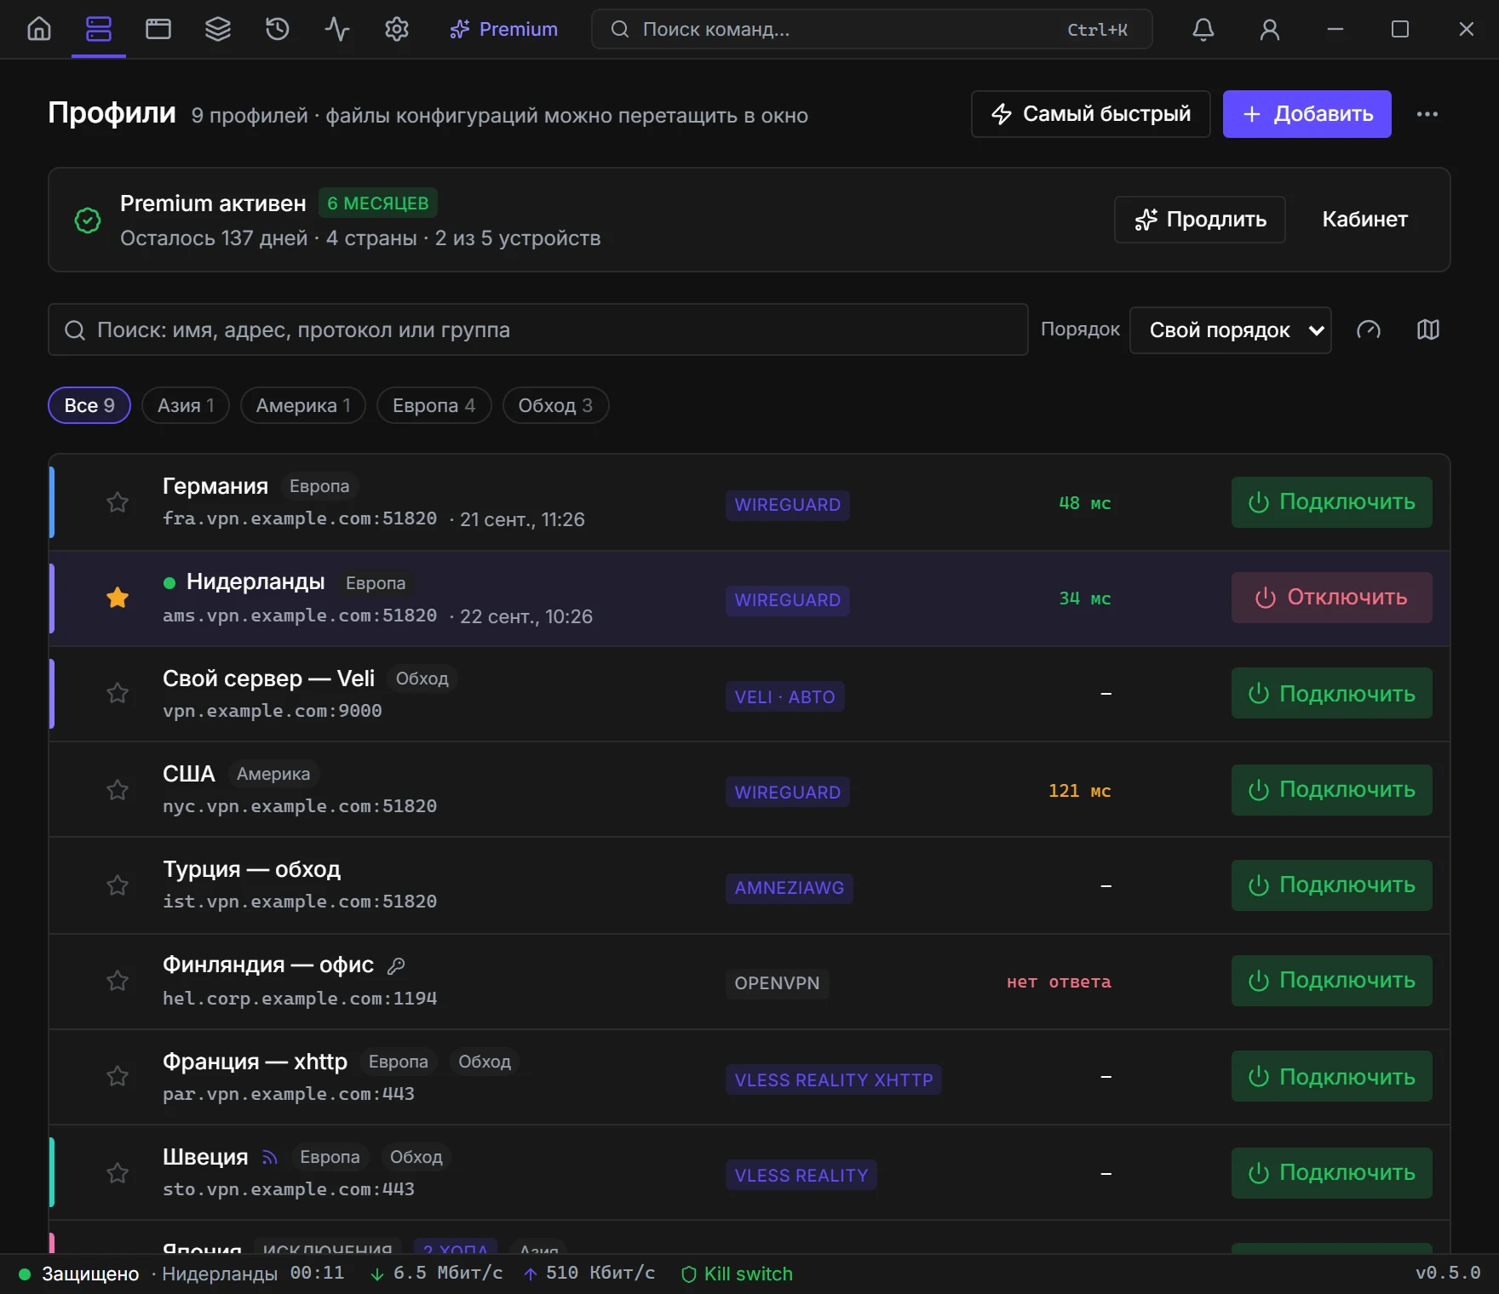Open the user account icon
Image resolution: width=1499 pixels, height=1294 pixels.
(x=1270, y=30)
